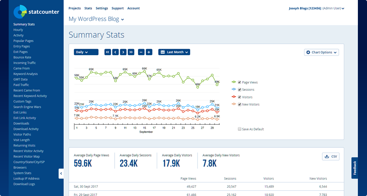367x196 pixels.
Task: Open the My WordPress Blog project switcher
Action: coord(96,19)
